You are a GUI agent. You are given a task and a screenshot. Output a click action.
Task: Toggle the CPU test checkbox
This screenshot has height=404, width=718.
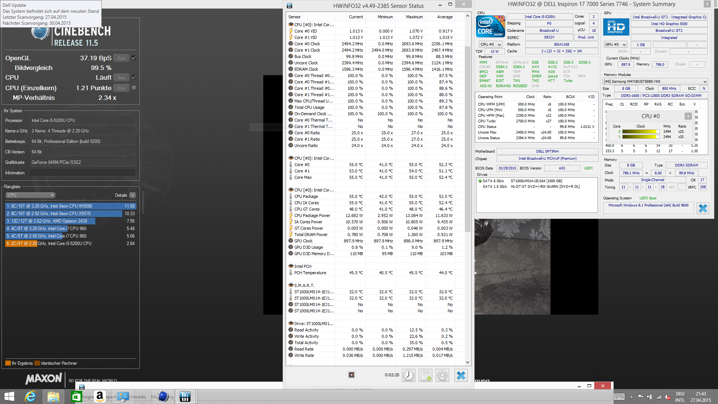pos(134,77)
